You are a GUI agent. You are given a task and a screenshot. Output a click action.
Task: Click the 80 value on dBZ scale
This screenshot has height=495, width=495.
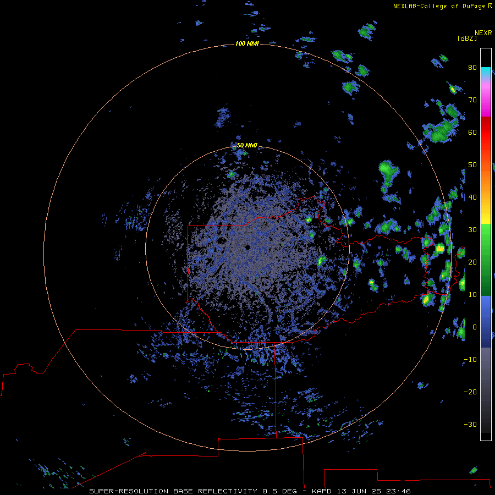tap(472, 67)
